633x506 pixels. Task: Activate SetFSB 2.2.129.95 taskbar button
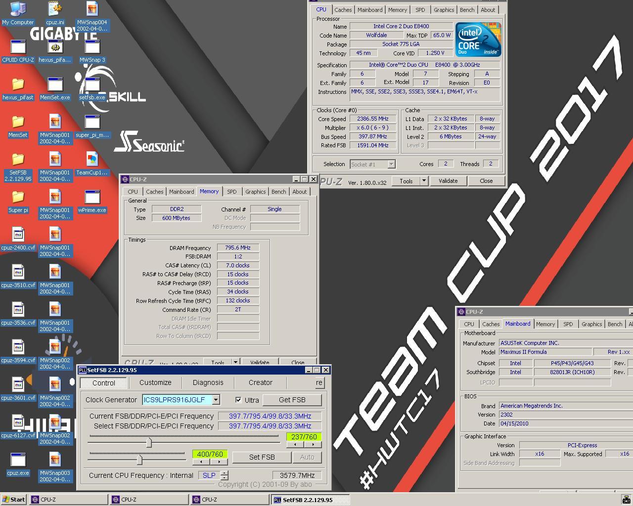(x=311, y=500)
